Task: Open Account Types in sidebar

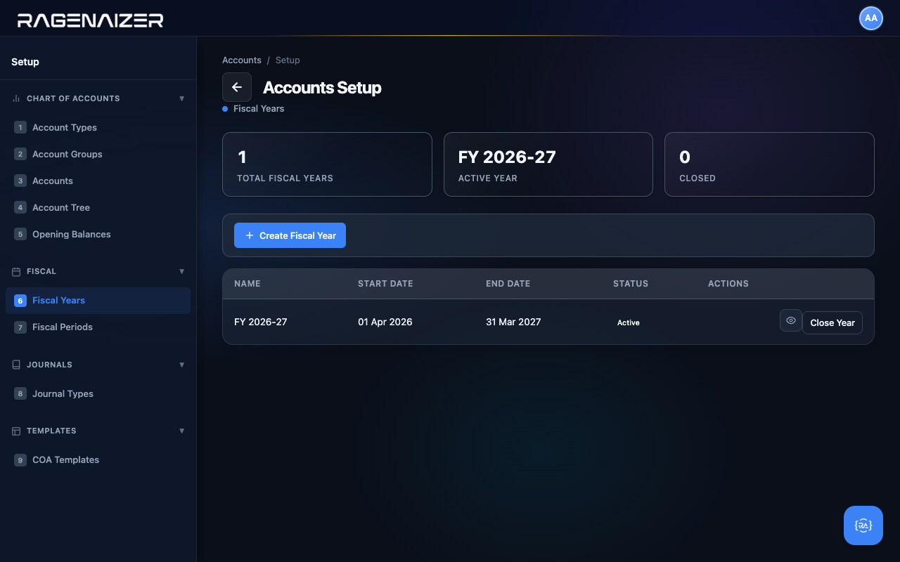Action: 98,127
